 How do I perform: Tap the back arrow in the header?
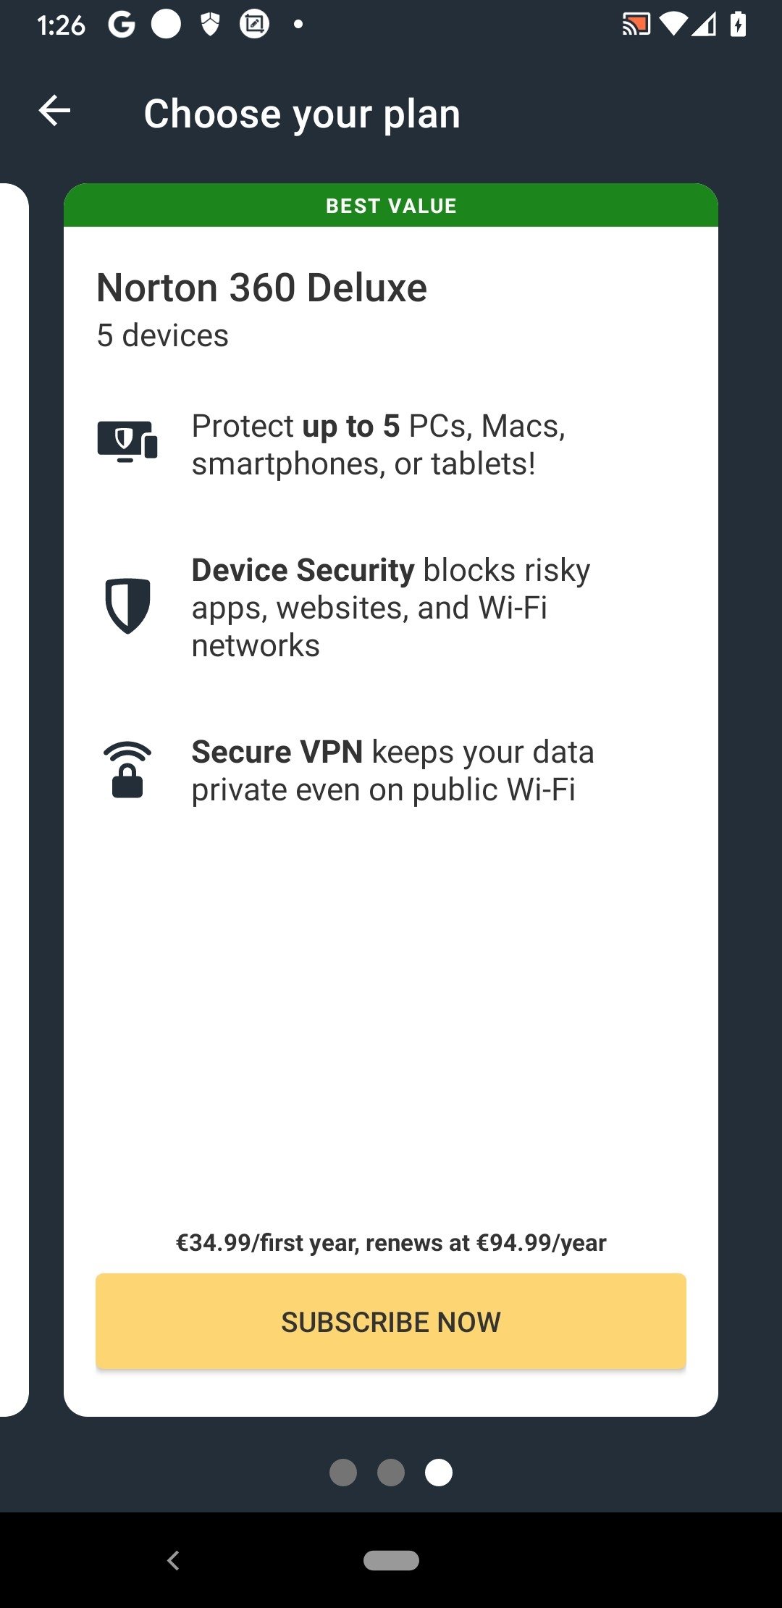(54, 111)
